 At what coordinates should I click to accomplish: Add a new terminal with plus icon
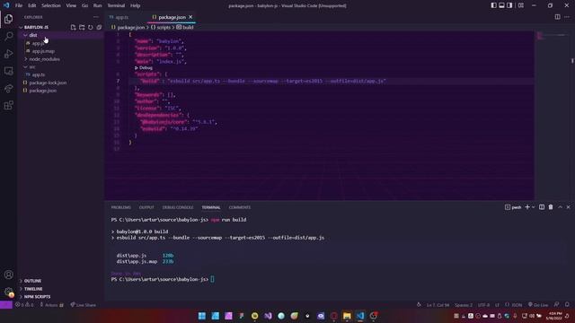(527, 207)
